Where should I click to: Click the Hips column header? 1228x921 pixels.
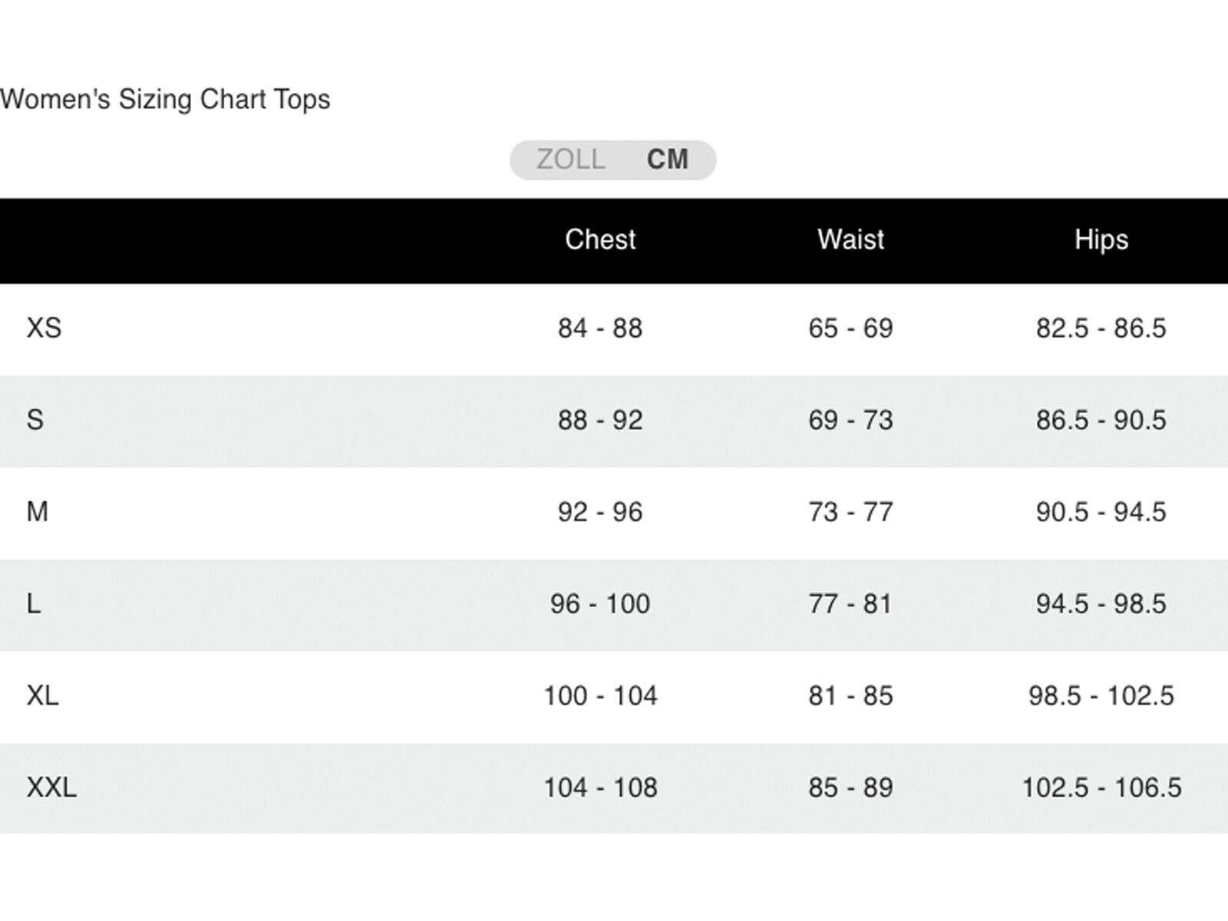click(1101, 239)
